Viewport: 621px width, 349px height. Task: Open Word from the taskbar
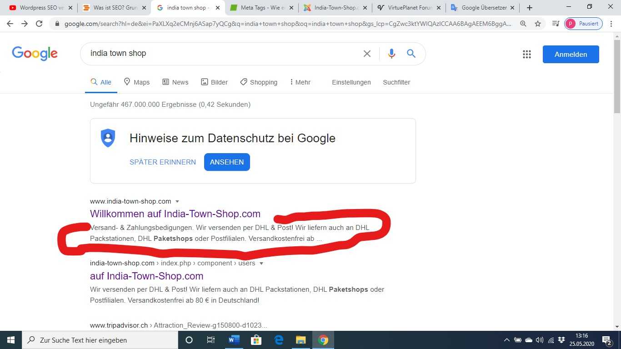(234, 340)
